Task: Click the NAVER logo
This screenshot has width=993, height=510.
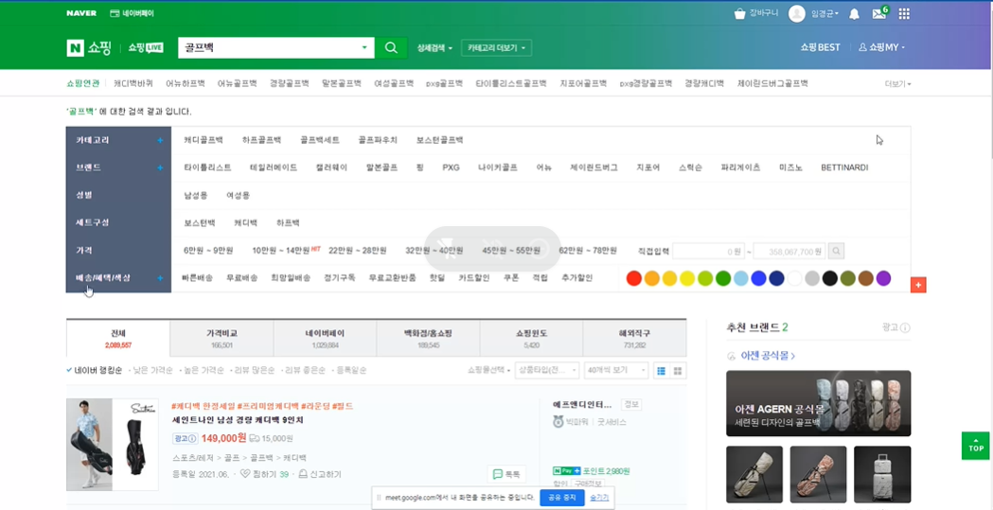Action: click(81, 13)
